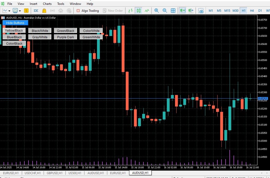This screenshot has width=270, height=178.
Task: Open the View menu
Action: coord(21,4)
